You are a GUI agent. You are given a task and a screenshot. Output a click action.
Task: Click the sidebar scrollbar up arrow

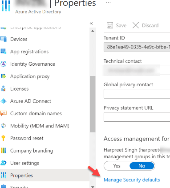coord(93,31)
